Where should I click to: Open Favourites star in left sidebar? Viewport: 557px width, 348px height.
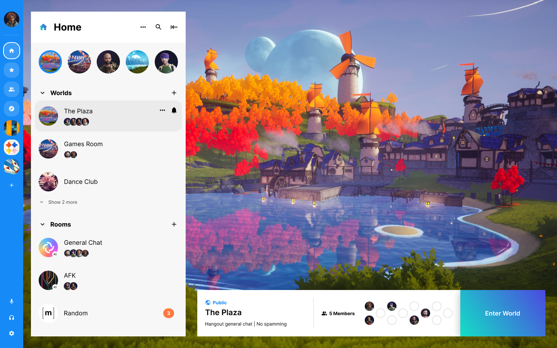point(12,70)
